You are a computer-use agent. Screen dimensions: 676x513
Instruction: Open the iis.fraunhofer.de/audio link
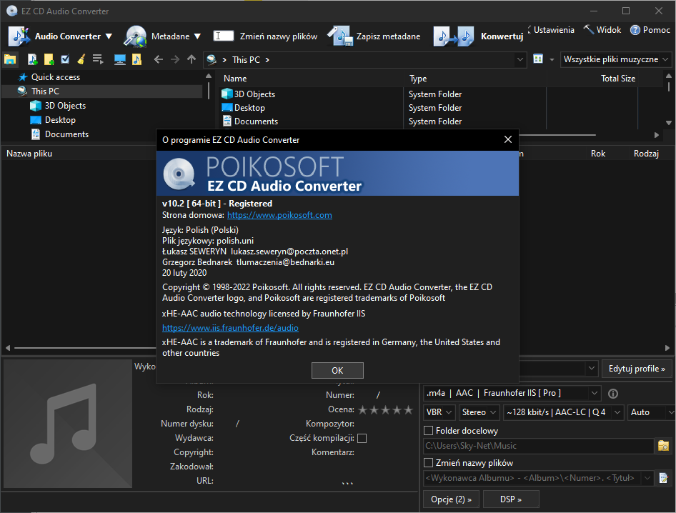pos(230,328)
